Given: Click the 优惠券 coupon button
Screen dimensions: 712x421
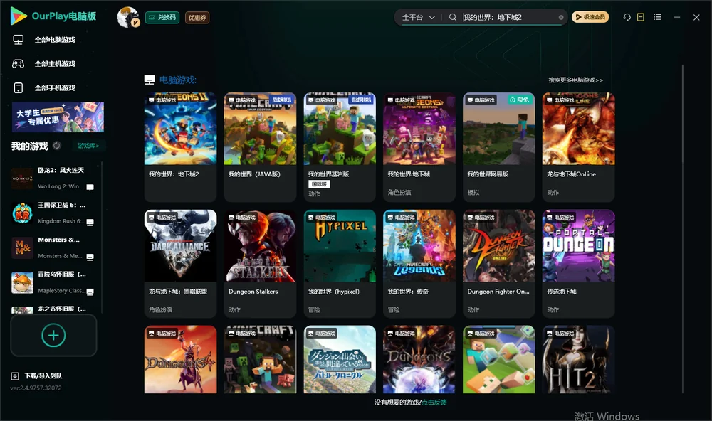Looking at the screenshot, I should (x=197, y=18).
